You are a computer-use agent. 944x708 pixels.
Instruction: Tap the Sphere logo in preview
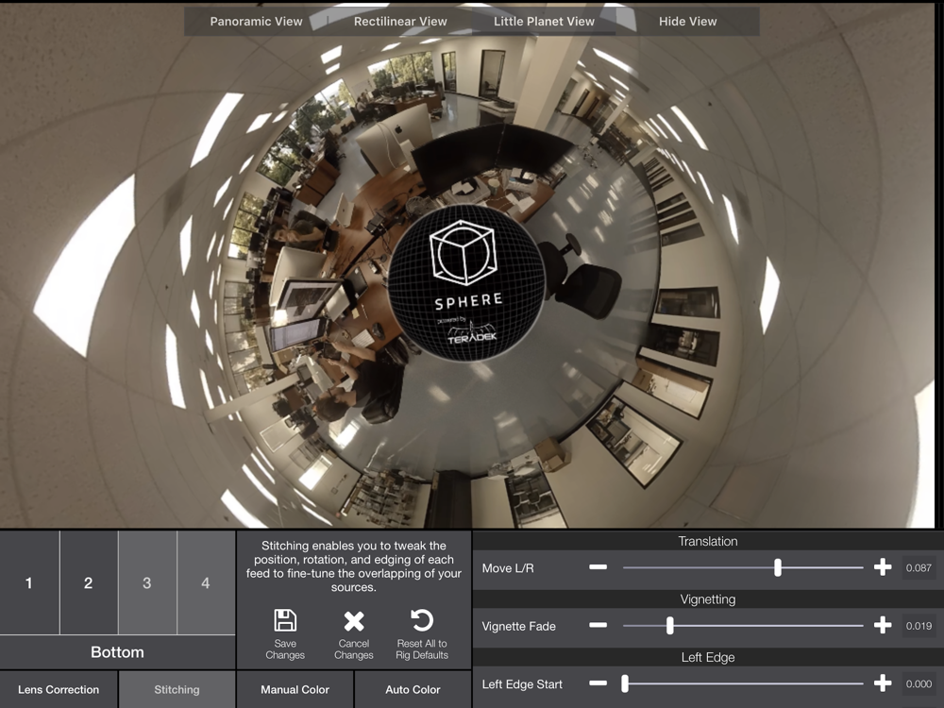(x=466, y=283)
